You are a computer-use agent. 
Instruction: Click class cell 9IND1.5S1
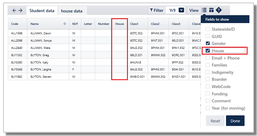click(x=179, y=76)
